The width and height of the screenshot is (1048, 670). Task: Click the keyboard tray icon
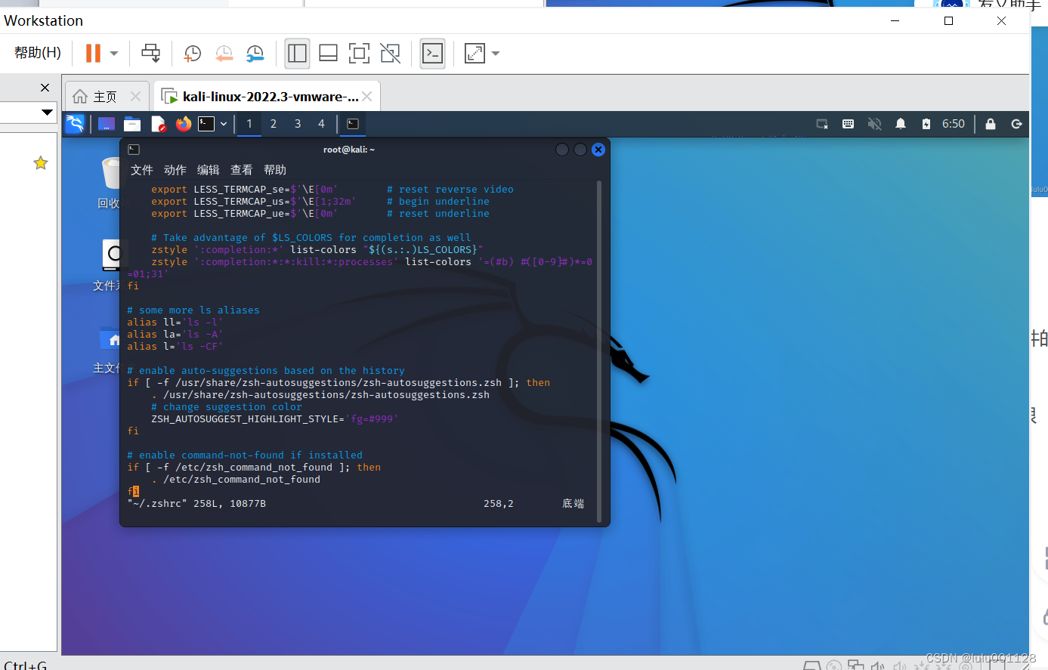(849, 124)
